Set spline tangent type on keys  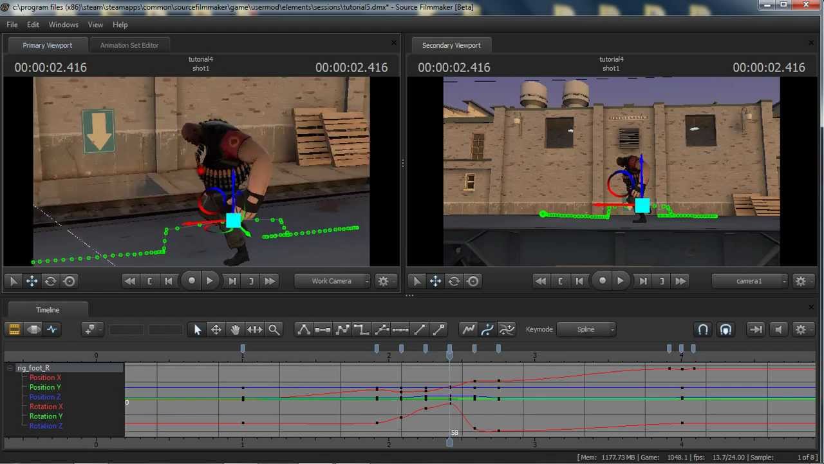click(x=304, y=329)
